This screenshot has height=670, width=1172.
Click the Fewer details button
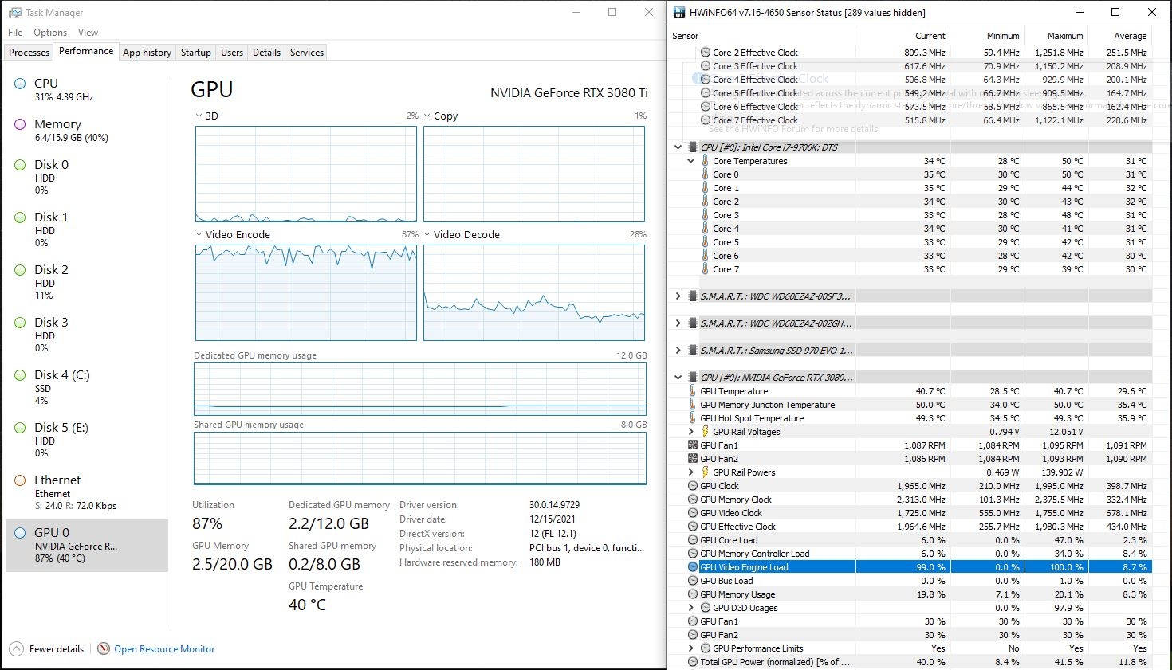point(56,649)
